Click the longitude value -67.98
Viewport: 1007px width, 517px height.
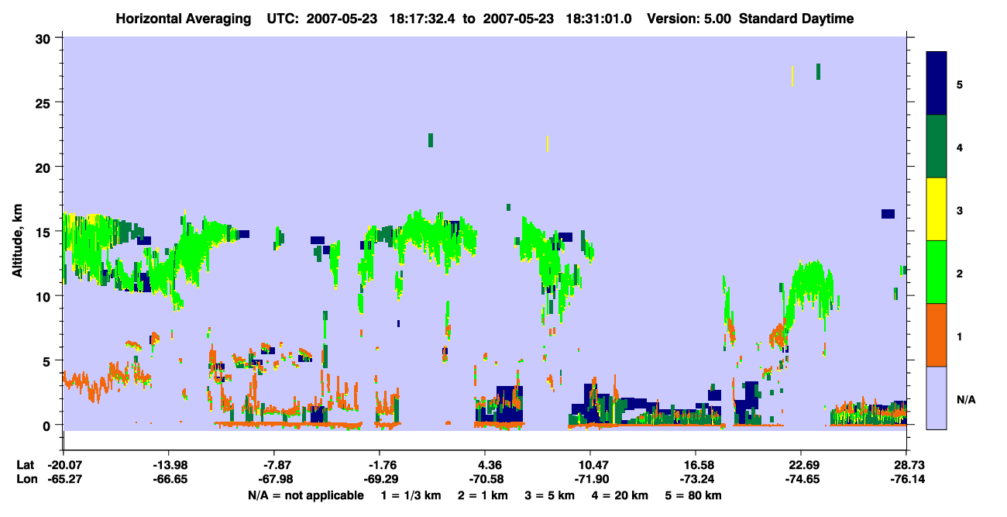point(274,480)
